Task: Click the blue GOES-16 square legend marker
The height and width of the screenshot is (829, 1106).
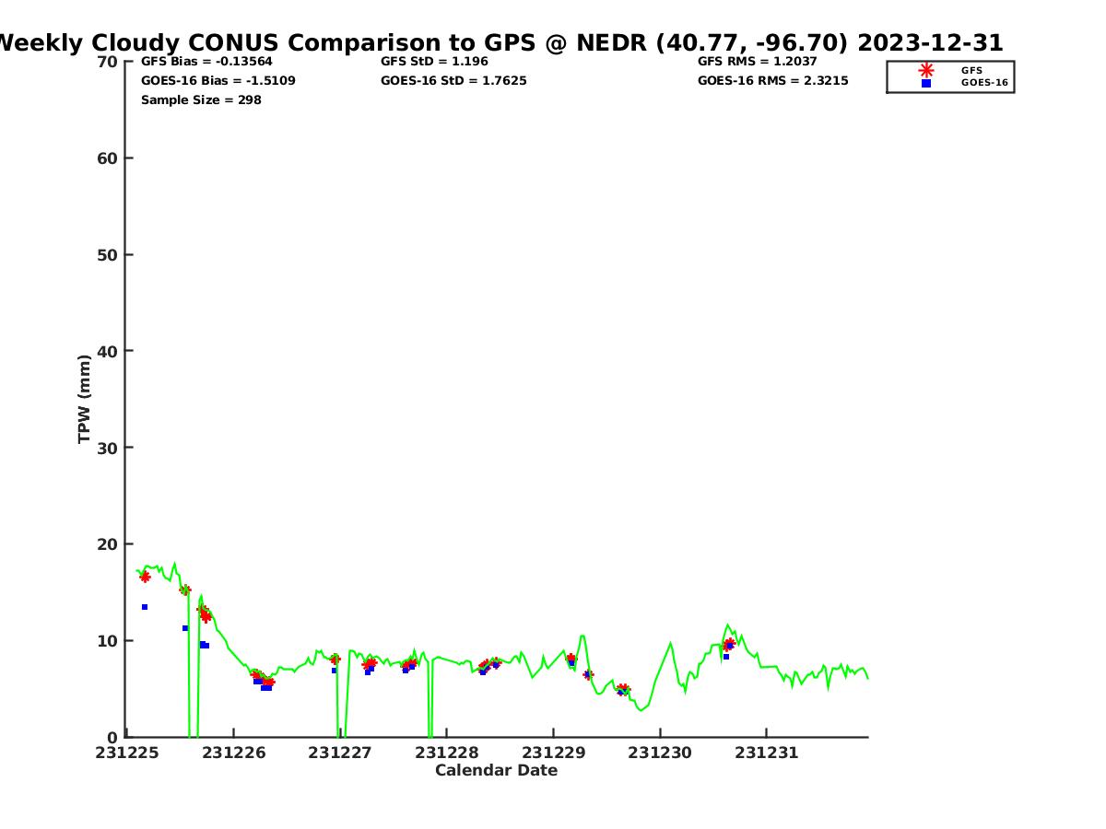Action: (x=926, y=83)
